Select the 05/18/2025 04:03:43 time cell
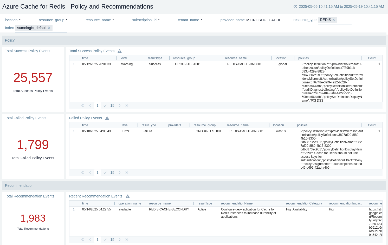Image resolution: width=388 pixels, height=245 pixels. (96, 131)
